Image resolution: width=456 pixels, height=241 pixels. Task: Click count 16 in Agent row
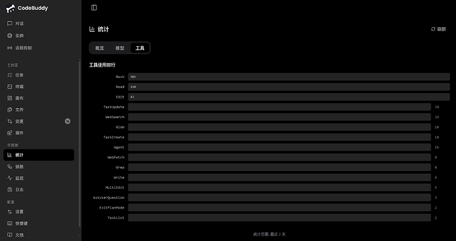point(437,147)
